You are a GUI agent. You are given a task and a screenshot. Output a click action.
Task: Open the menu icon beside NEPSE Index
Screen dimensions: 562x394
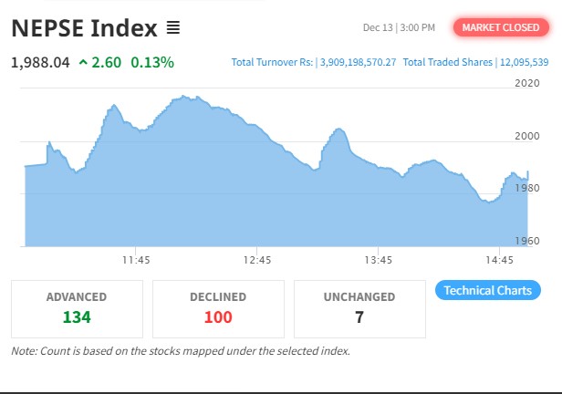tap(172, 28)
